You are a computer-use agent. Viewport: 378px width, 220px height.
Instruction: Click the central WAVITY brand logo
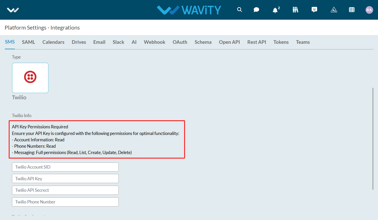tap(189, 10)
